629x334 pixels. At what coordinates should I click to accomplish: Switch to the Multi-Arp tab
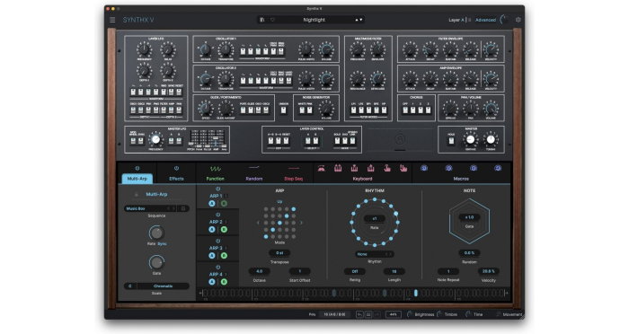[x=137, y=179]
